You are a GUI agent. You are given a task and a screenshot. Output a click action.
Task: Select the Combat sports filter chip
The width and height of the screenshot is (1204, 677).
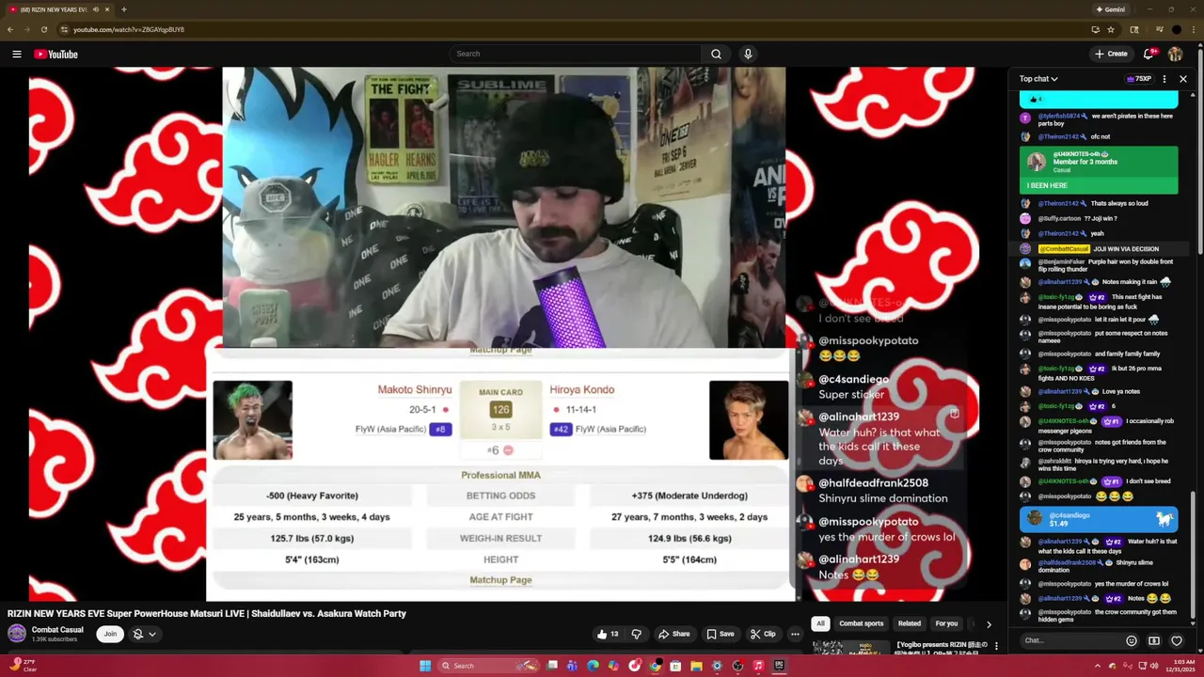(x=861, y=623)
